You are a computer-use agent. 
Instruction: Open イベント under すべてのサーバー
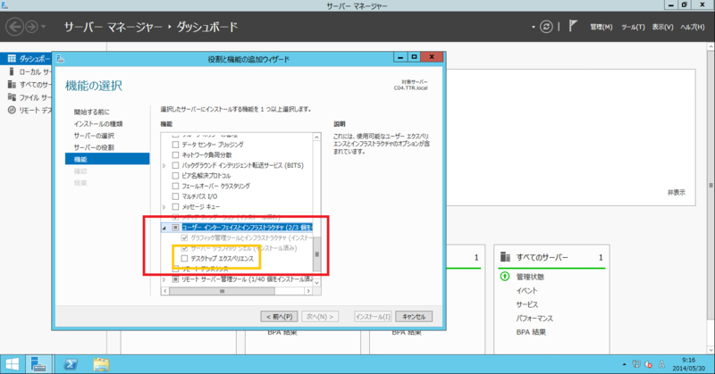pyautogui.click(x=526, y=290)
